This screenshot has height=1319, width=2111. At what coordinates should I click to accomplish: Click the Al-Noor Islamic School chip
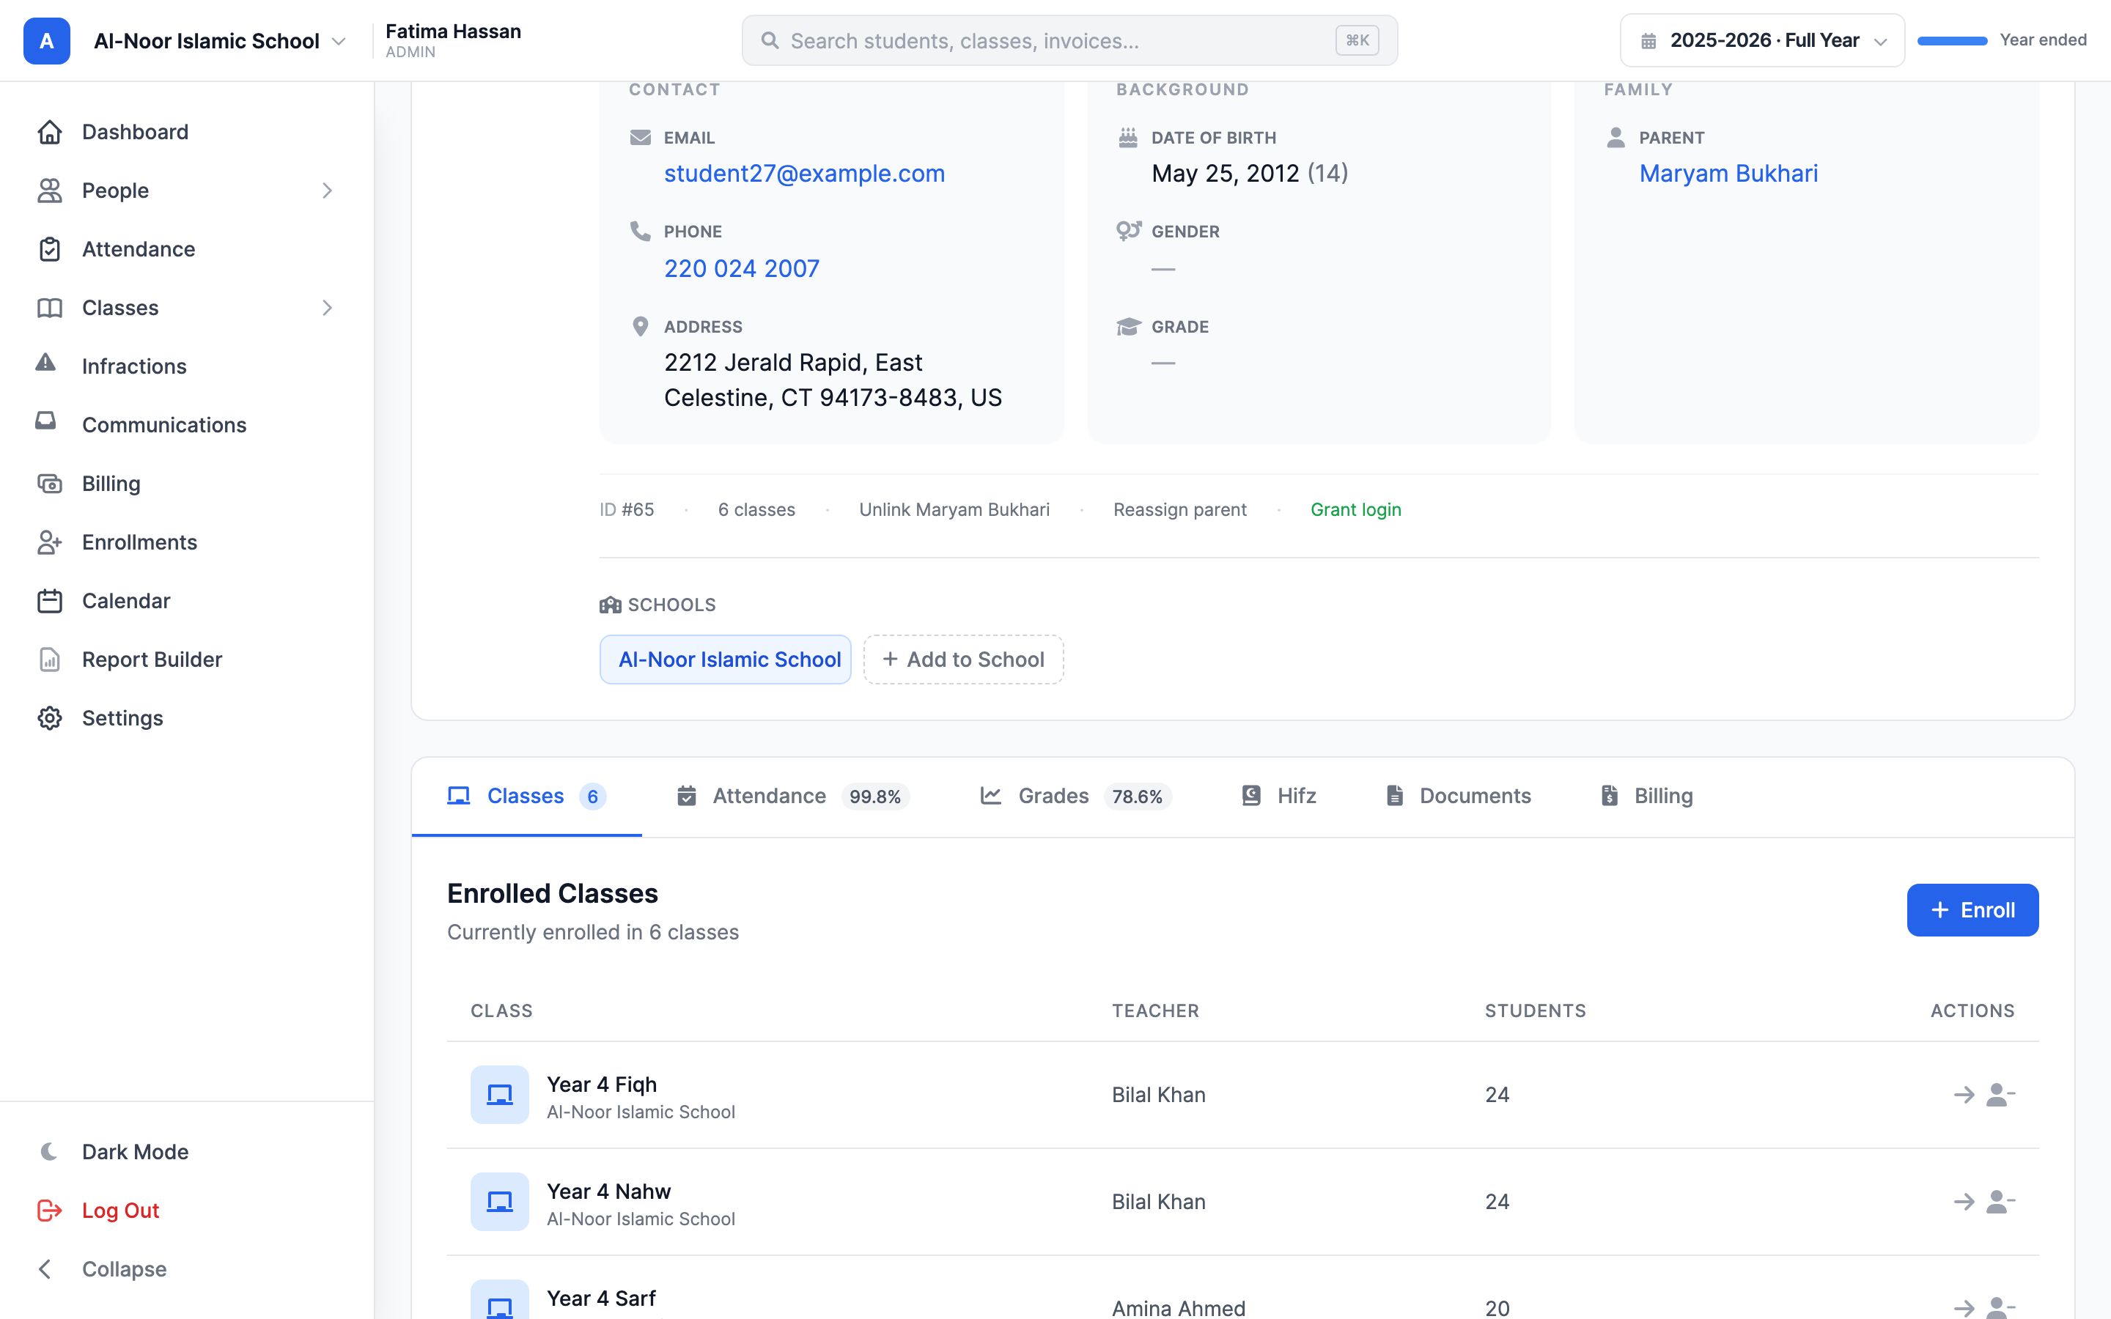click(x=725, y=659)
